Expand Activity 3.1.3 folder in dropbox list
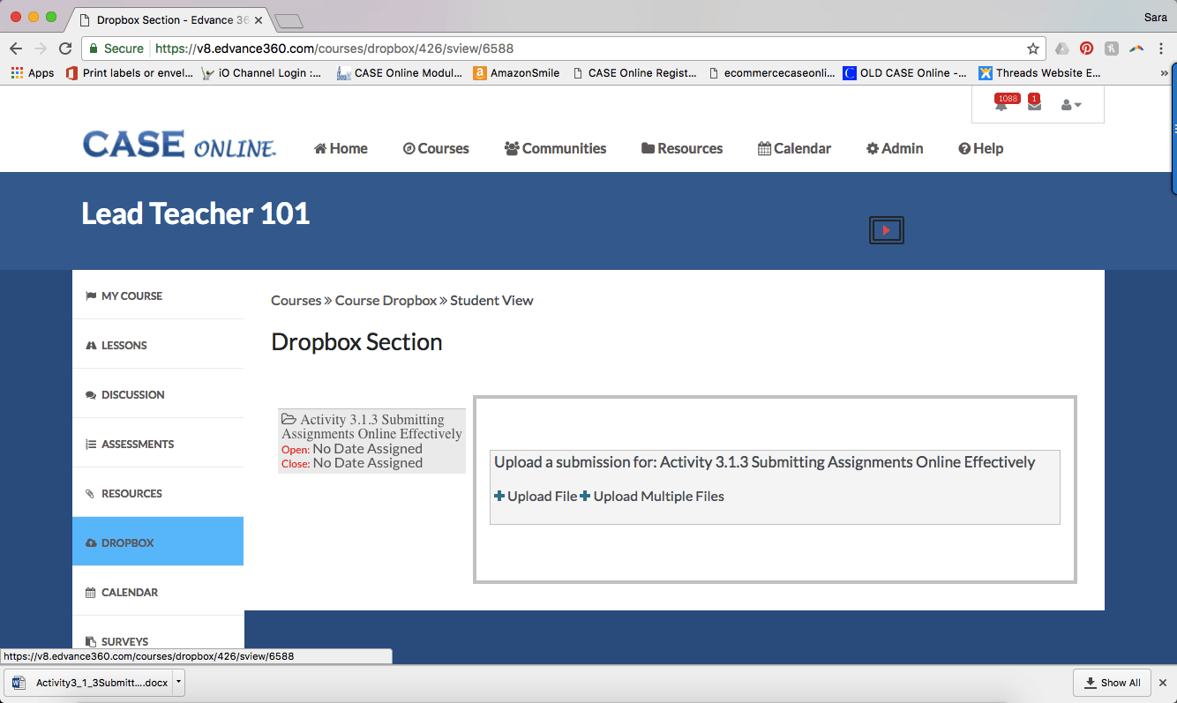The image size is (1177, 703). tap(371, 427)
